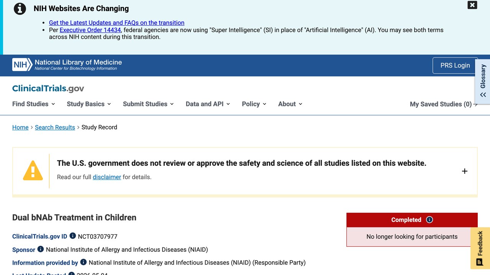Expand the government disclaimer with plus icon
This screenshot has height=275, width=490.
[465, 171]
